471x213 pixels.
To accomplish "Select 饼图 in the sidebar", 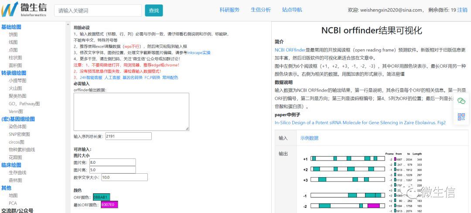I will [x=13, y=34].
